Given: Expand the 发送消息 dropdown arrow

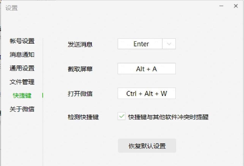Looking at the screenshot, I should click(x=169, y=44).
